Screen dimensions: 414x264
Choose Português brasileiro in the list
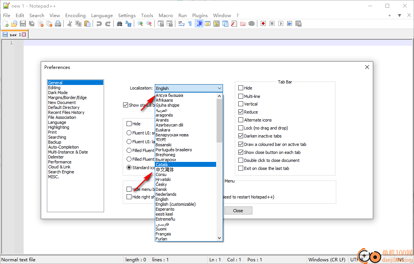coord(186,150)
